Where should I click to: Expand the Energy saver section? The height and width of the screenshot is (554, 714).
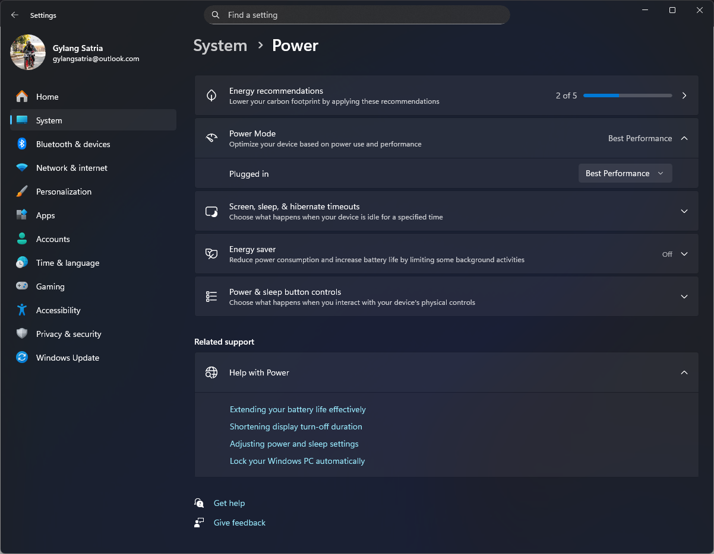tap(684, 254)
